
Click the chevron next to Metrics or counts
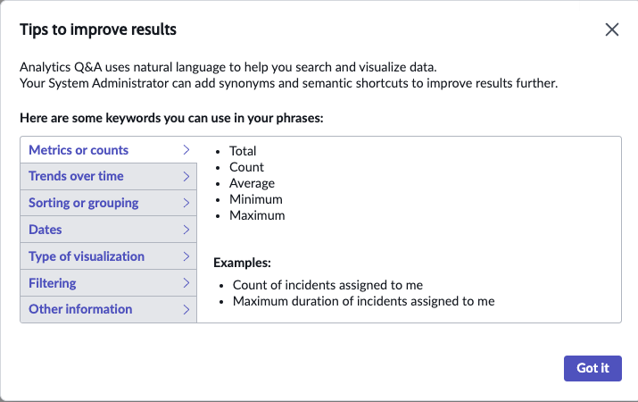tap(186, 150)
